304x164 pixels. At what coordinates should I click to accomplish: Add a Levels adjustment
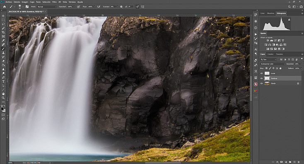coord(272,40)
